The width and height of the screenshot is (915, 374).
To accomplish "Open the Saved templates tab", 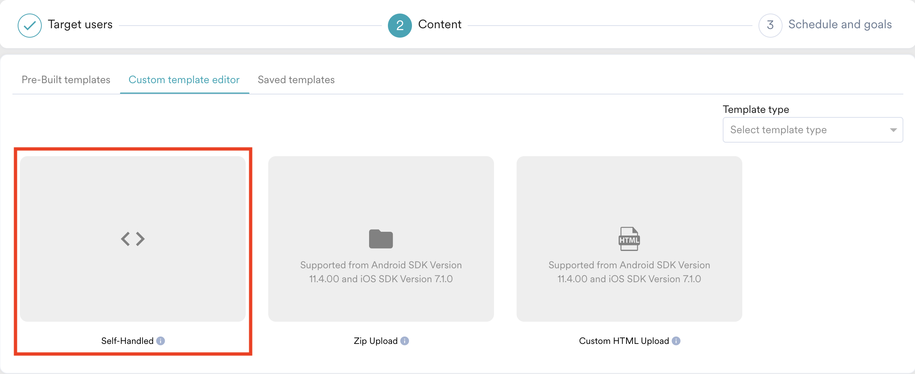I will coord(296,80).
